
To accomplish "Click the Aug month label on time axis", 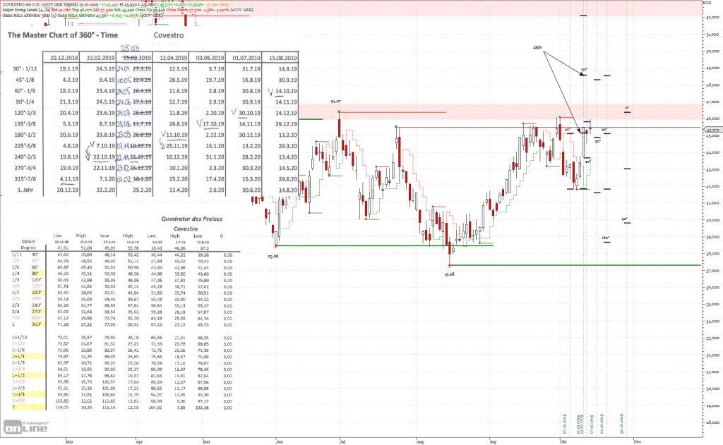I will [419, 441].
